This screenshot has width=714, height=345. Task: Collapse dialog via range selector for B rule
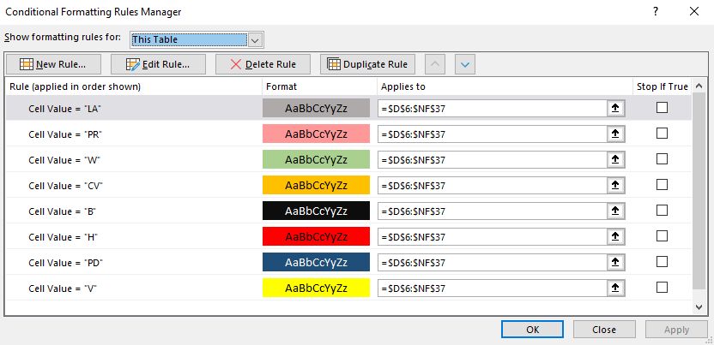[615, 211]
